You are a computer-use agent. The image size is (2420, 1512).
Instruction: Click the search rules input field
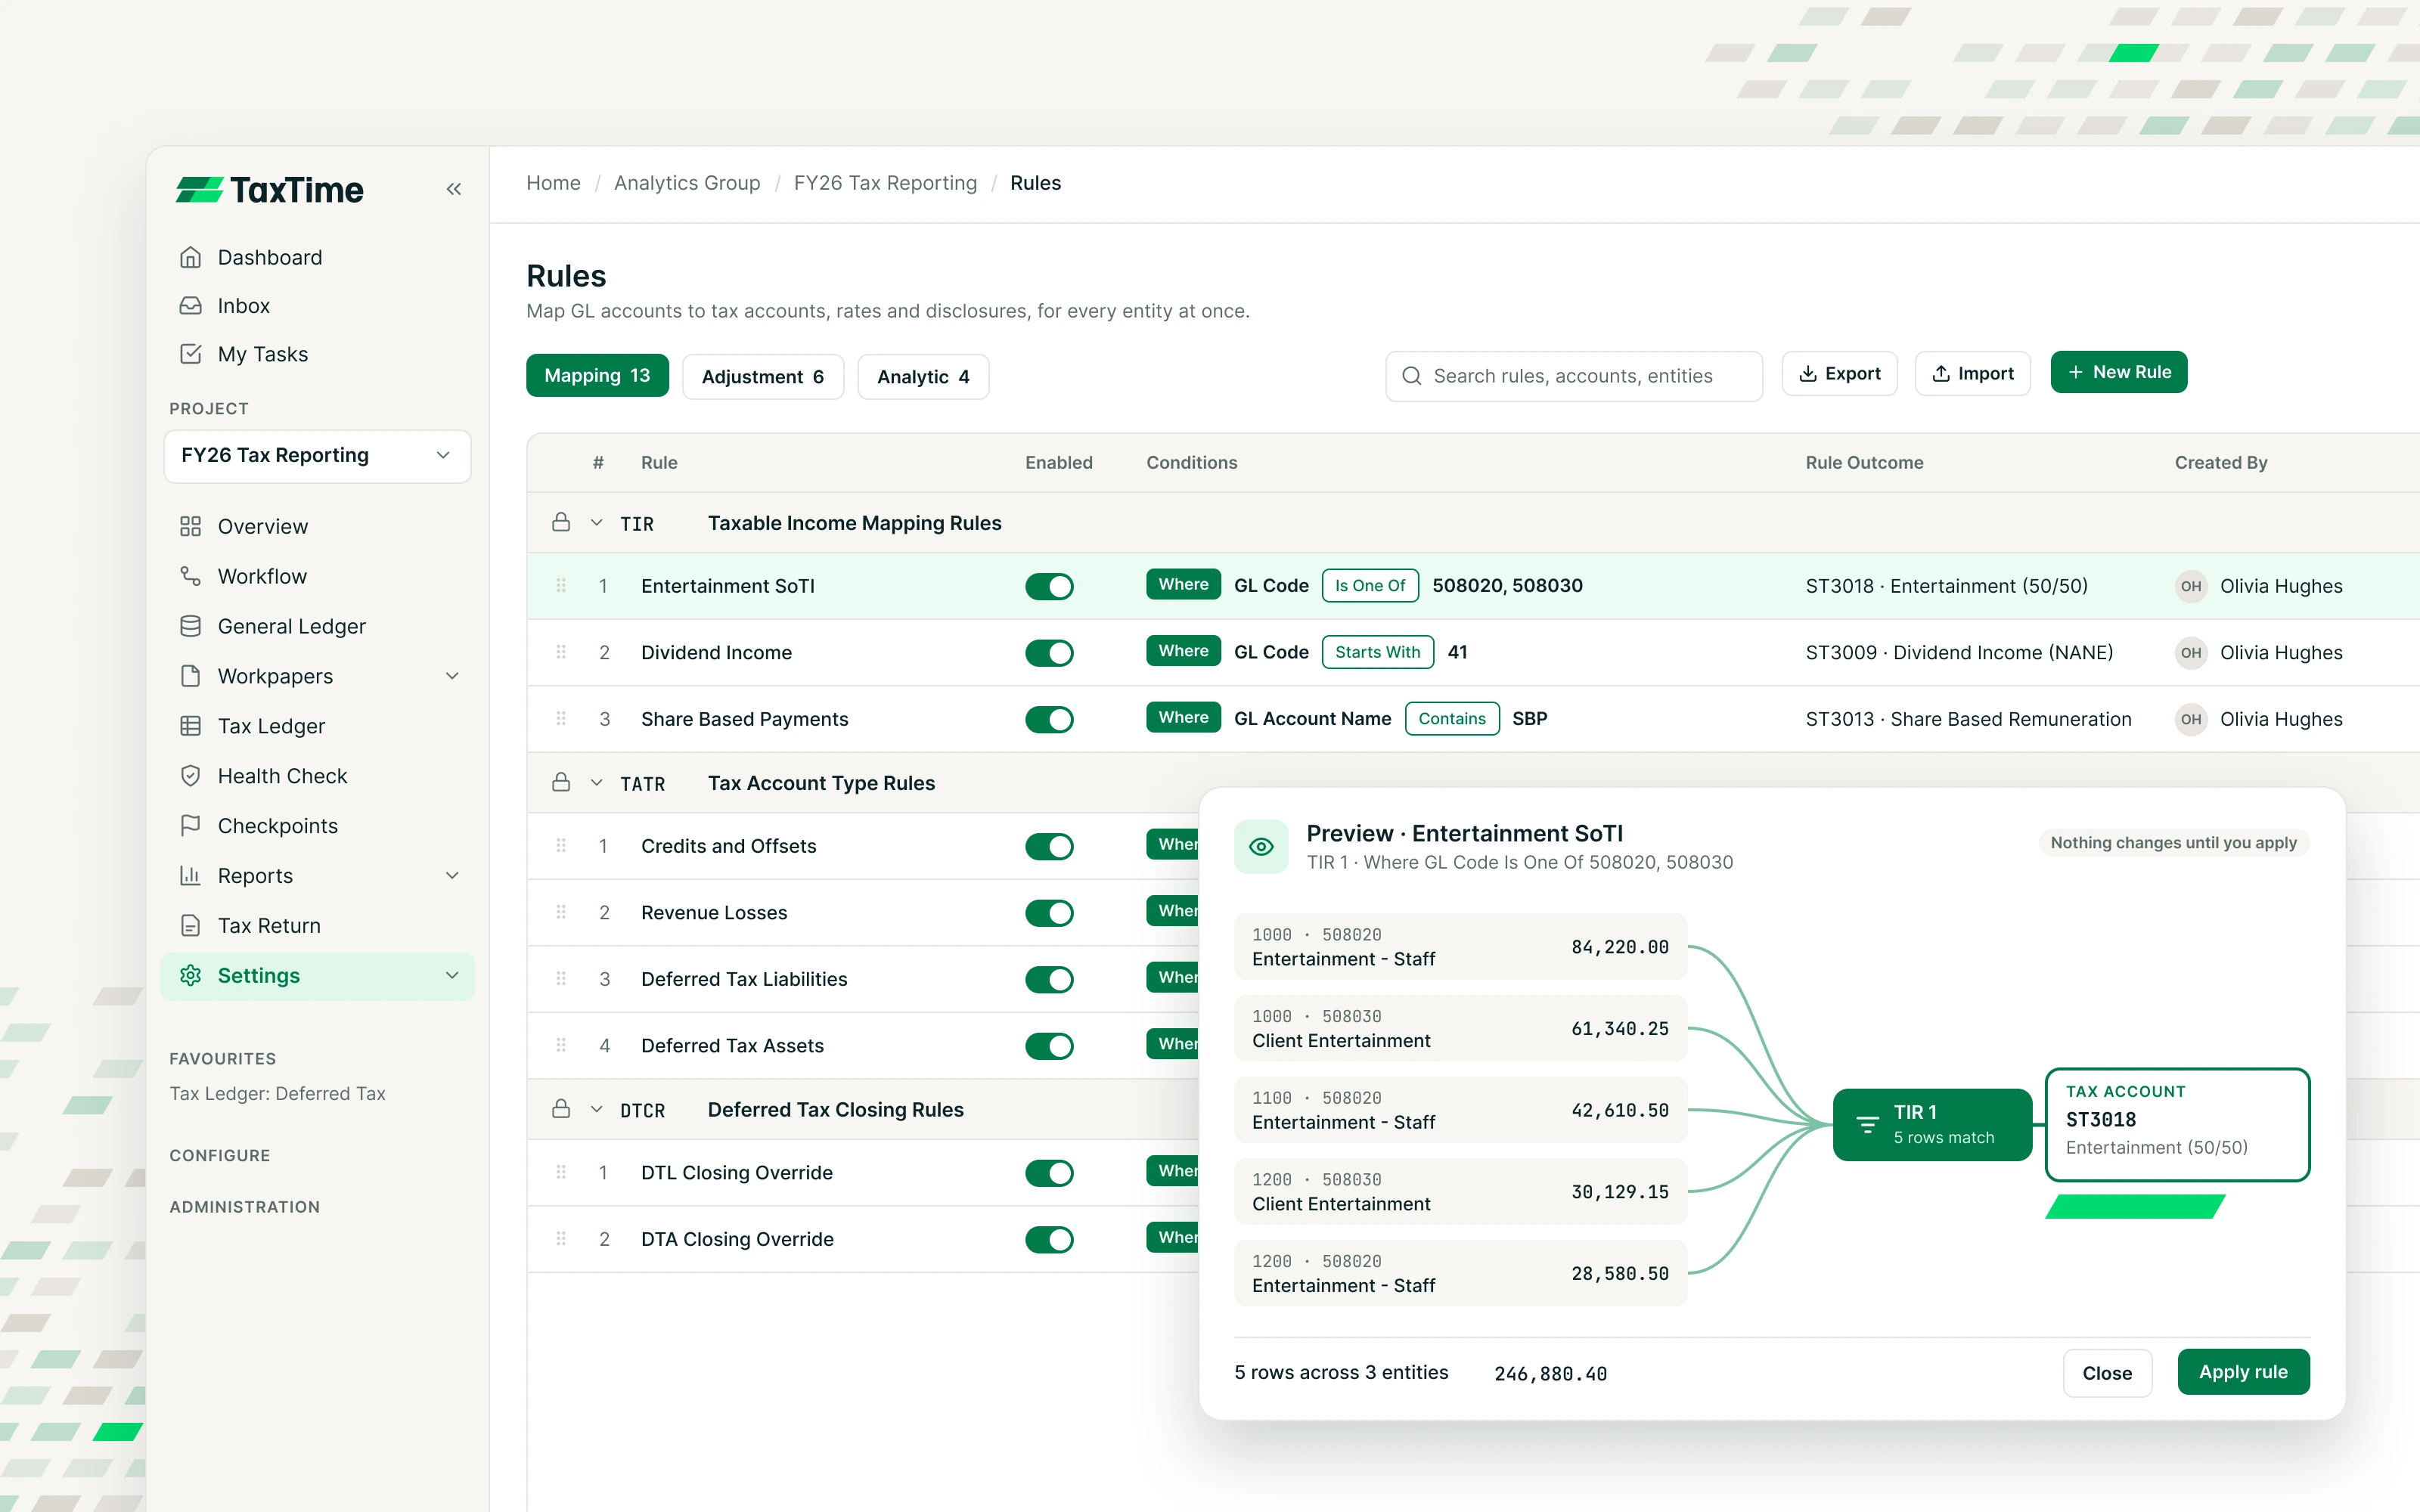[1573, 376]
